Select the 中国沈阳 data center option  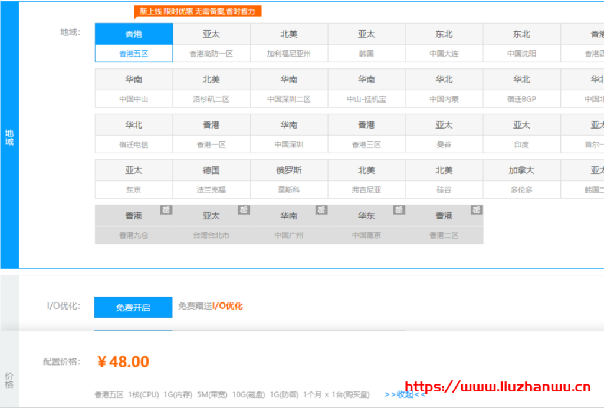[522, 53]
